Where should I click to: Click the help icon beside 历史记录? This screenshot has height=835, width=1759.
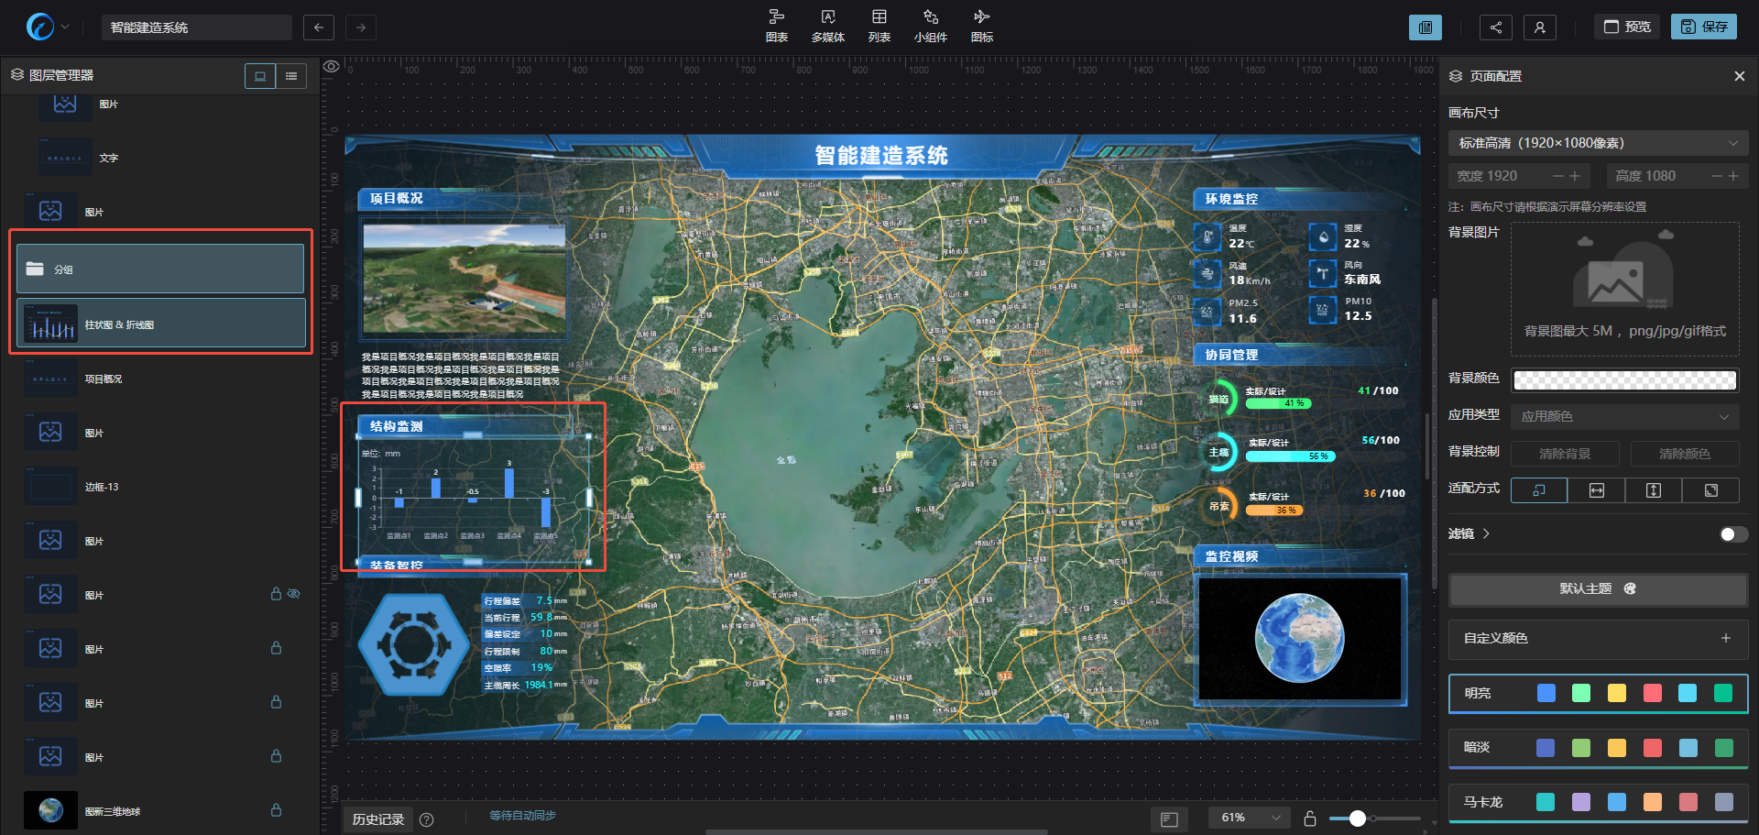click(426, 819)
